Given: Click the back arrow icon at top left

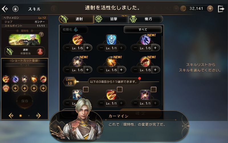Looking at the screenshot, I should point(5,9).
